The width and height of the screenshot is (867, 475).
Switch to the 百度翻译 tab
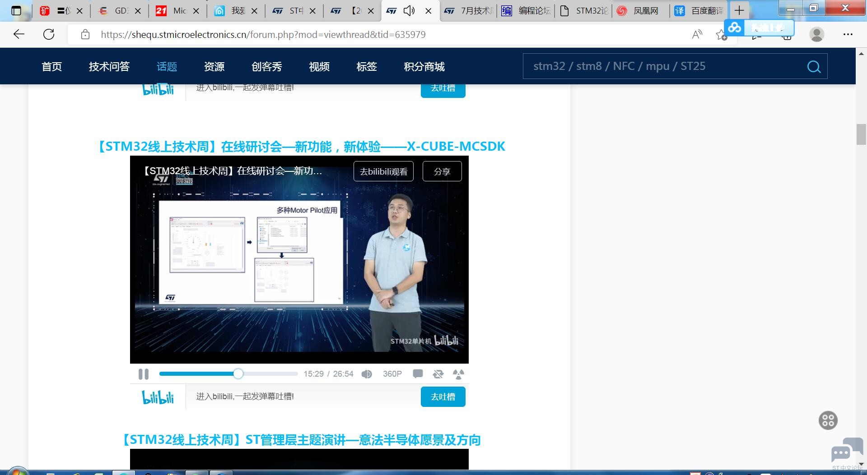(x=699, y=10)
